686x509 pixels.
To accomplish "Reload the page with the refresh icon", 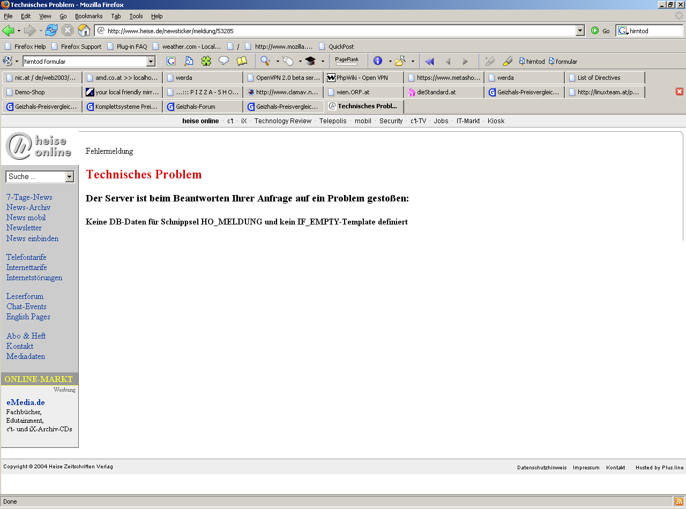I will point(51,31).
